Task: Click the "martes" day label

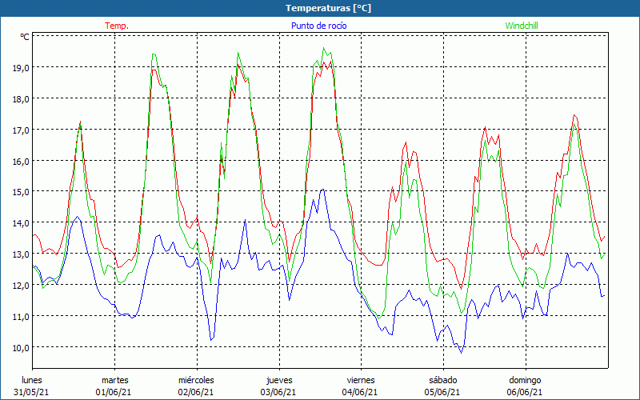Action: click(x=114, y=380)
